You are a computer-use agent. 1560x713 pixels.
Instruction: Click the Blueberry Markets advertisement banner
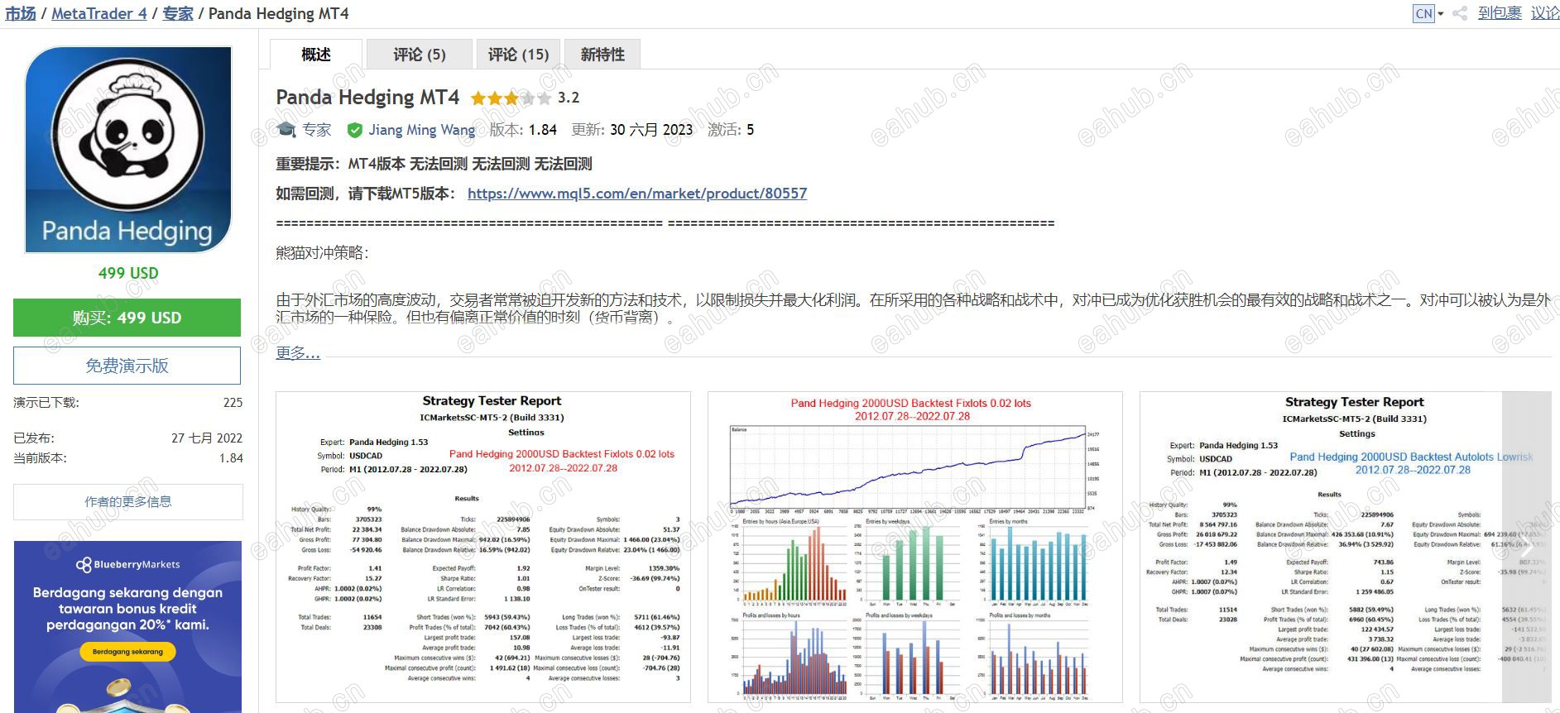pyautogui.click(x=128, y=627)
